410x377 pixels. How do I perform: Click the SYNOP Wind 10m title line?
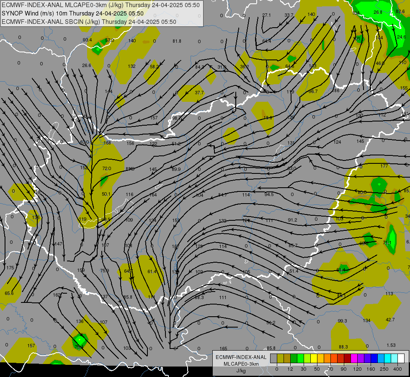(x=73, y=13)
